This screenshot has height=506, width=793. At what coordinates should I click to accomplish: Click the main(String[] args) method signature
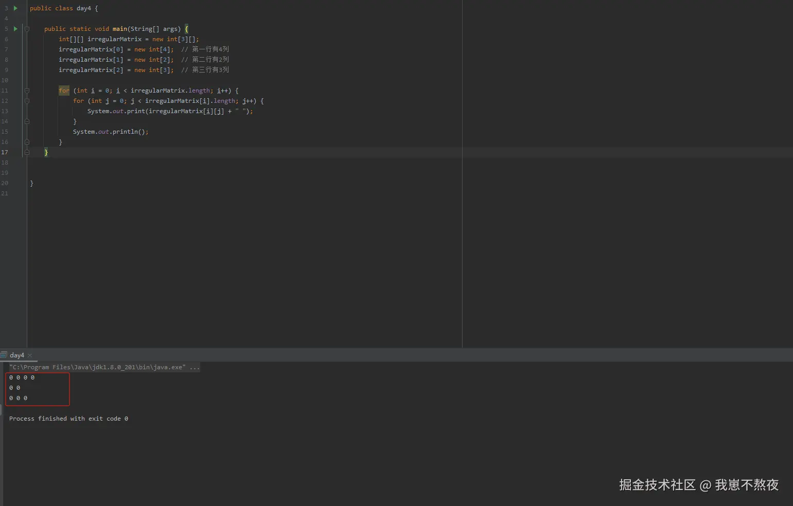pyautogui.click(x=147, y=29)
